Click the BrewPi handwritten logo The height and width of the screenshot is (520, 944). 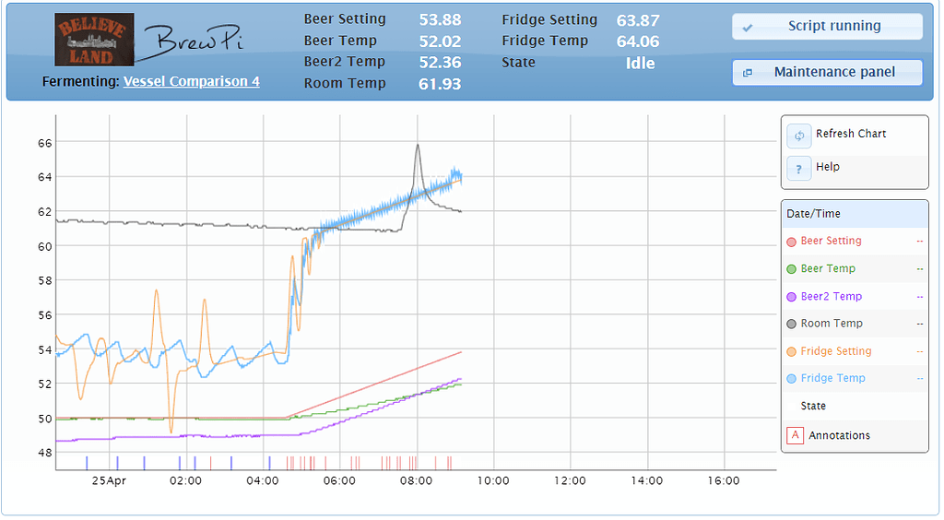[194, 41]
